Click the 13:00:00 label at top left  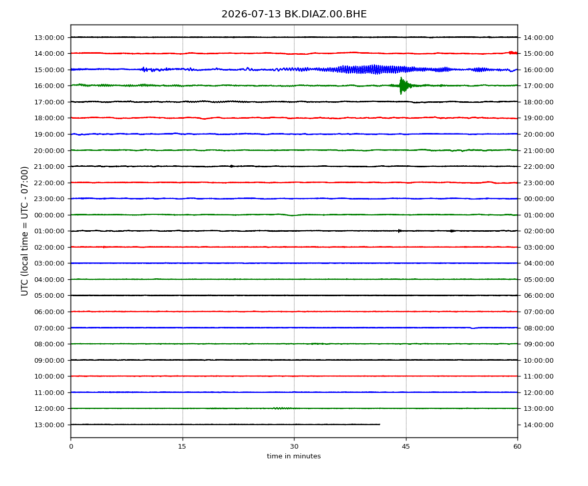click(49, 37)
